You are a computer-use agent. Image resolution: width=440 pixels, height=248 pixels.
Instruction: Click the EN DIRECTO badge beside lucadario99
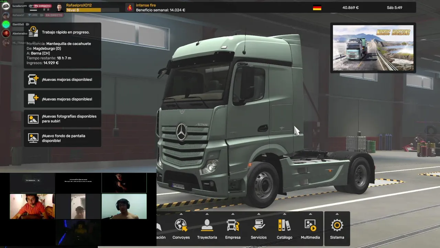(42, 6)
